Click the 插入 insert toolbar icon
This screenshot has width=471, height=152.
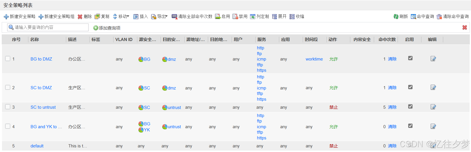136,17
